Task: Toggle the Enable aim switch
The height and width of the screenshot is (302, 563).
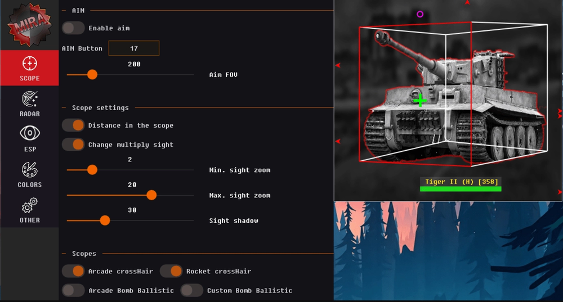Action: pos(73,28)
